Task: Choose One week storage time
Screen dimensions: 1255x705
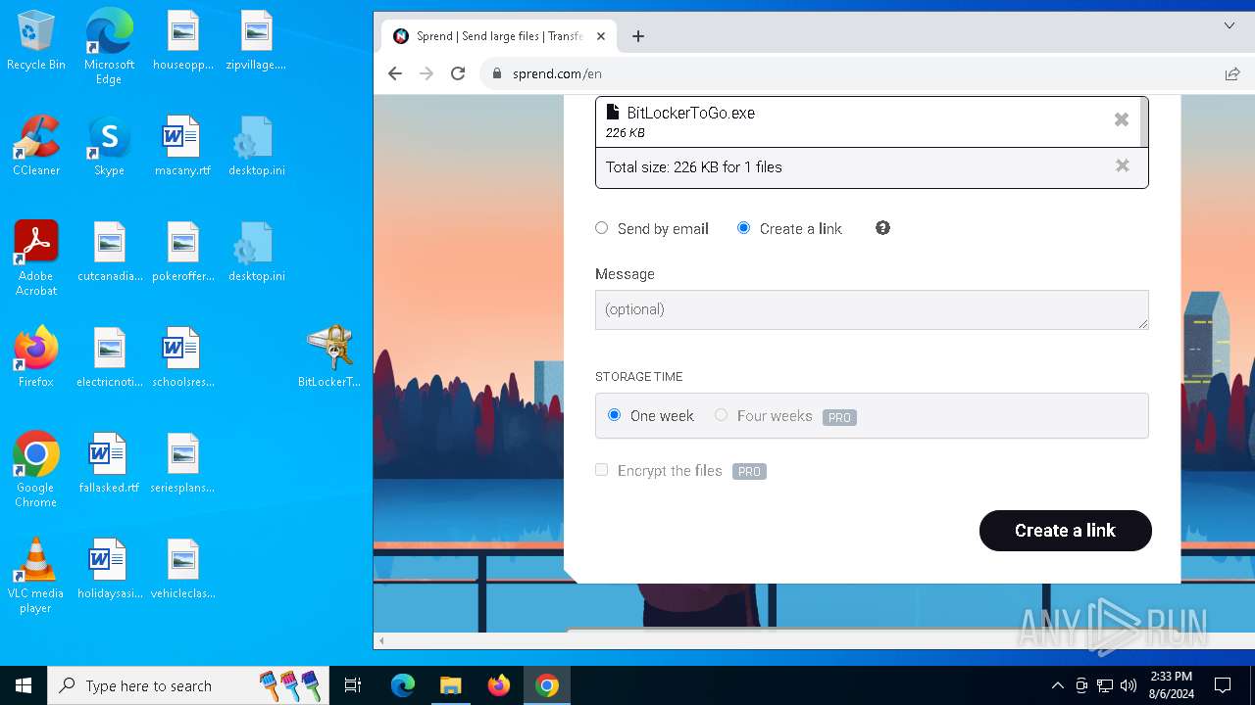Action: tap(615, 415)
